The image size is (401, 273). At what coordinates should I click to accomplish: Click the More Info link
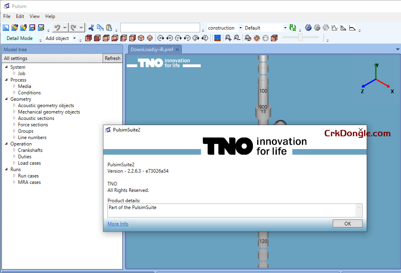tap(117, 223)
